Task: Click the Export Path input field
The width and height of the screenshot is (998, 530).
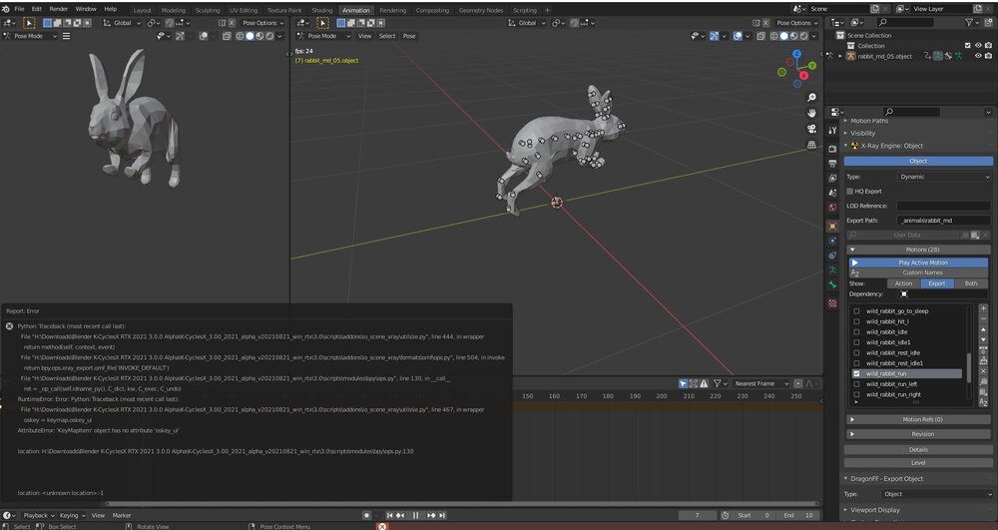Action: tap(944, 220)
